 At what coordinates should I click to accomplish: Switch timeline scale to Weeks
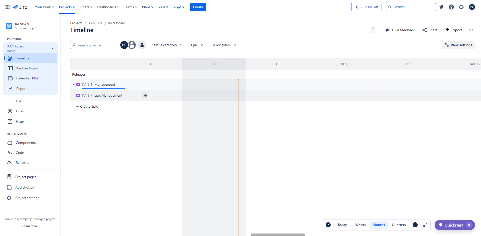coord(360,225)
